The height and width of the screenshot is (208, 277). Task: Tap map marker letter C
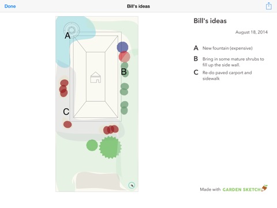point(66,112)
